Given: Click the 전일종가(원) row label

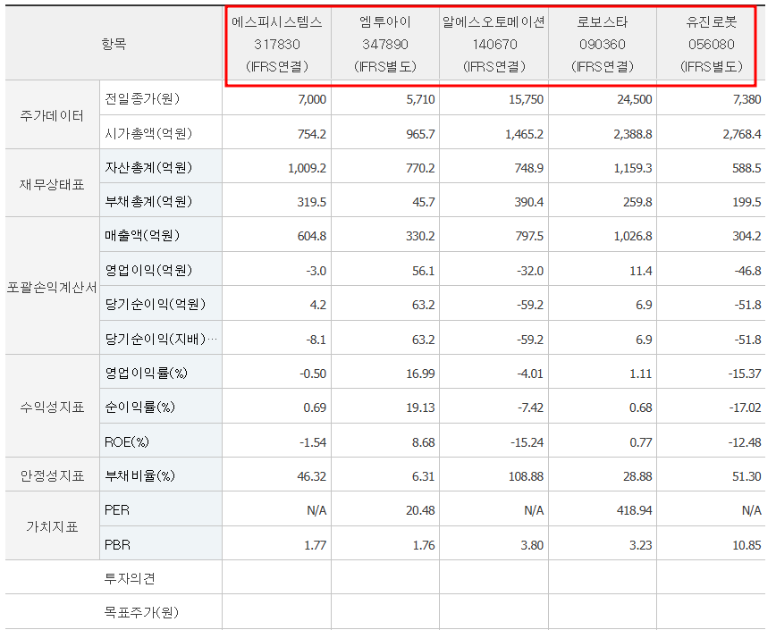Looking at the screenshot, I should 141,98.
